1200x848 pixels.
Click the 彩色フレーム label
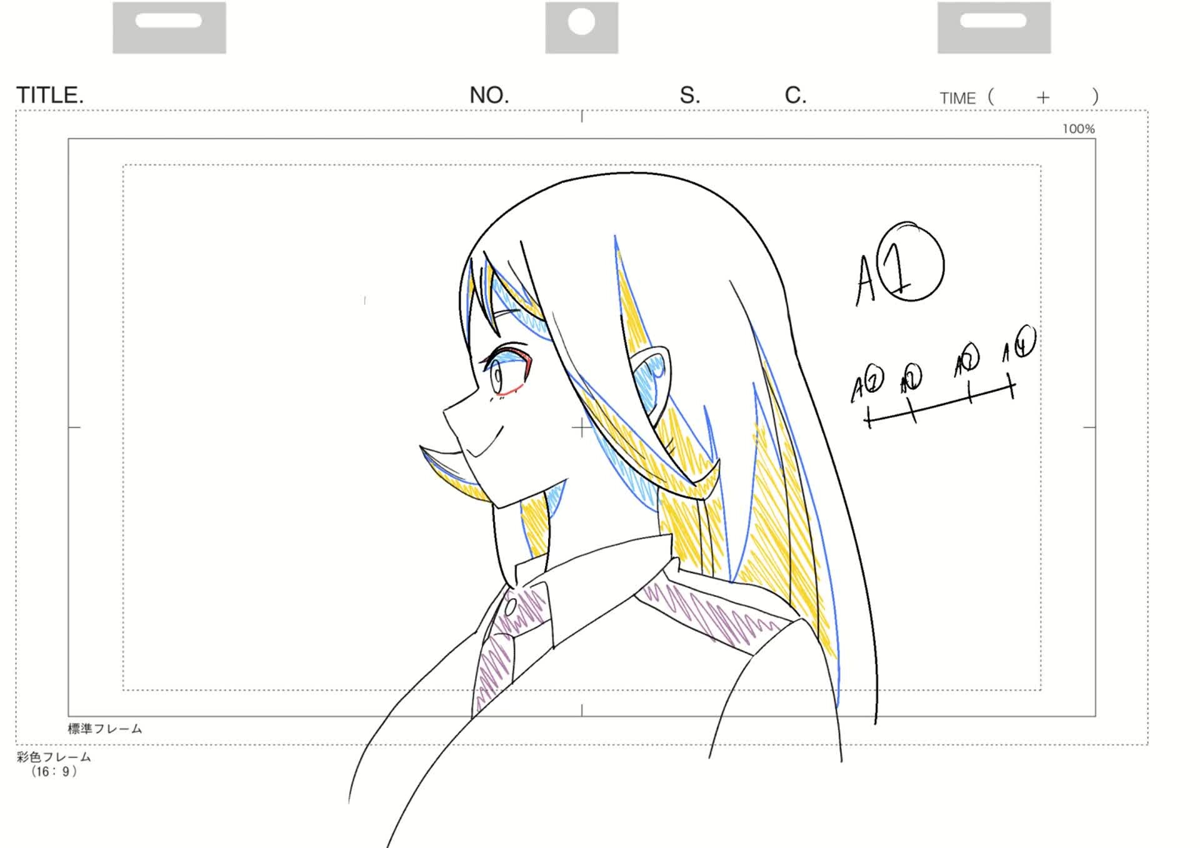click(54, 757)
